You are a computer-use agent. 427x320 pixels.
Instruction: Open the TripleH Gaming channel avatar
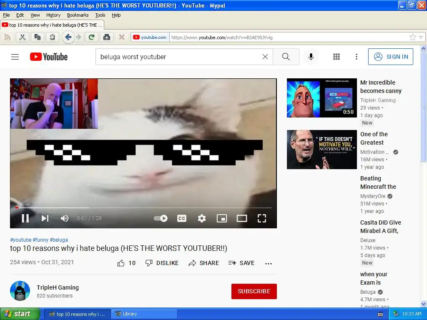(x=20, y=290)
